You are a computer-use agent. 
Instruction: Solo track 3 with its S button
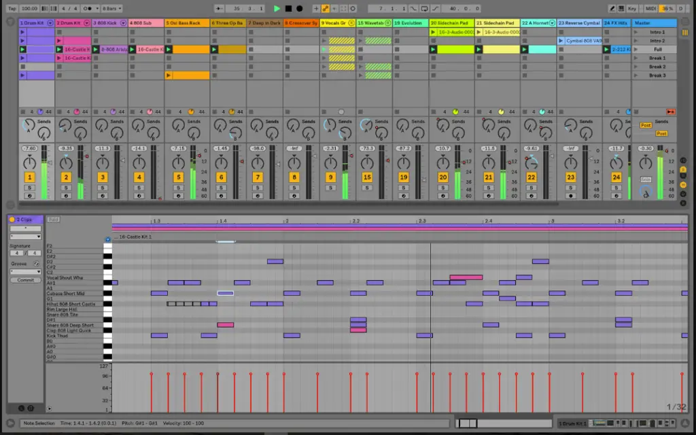tap(103, 188)
